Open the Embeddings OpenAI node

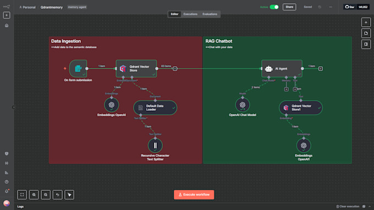click(x=112, y=105)
